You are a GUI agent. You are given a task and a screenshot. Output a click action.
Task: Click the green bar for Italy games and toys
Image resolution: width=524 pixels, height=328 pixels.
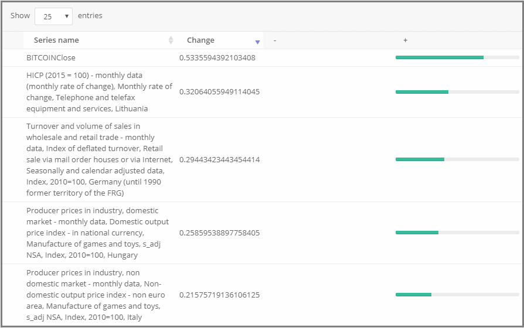(x=413, y=295)
